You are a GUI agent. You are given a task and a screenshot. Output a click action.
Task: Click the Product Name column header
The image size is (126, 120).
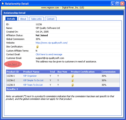[x=31, y=72]
